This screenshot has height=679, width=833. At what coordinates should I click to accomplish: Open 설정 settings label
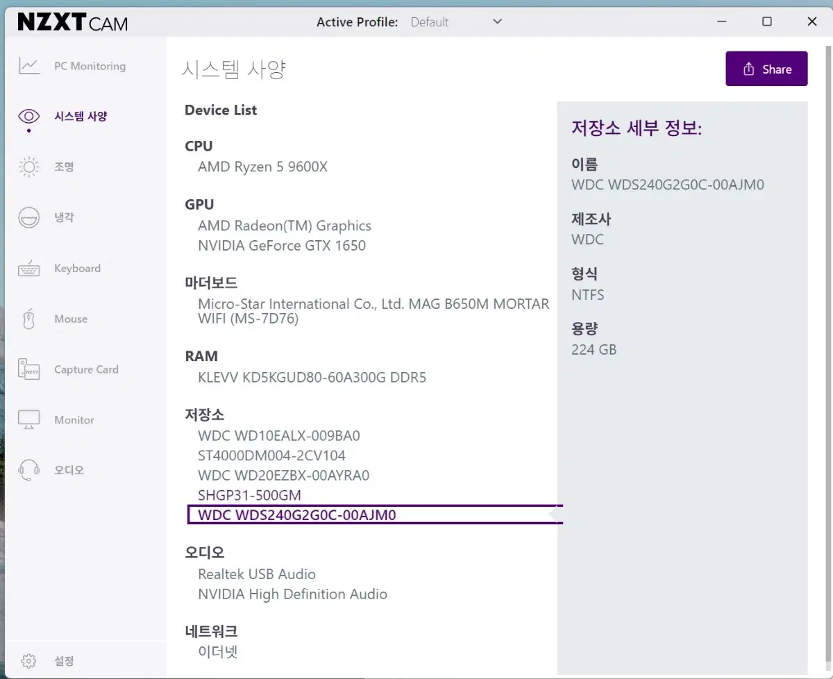[x=64, y=660]
